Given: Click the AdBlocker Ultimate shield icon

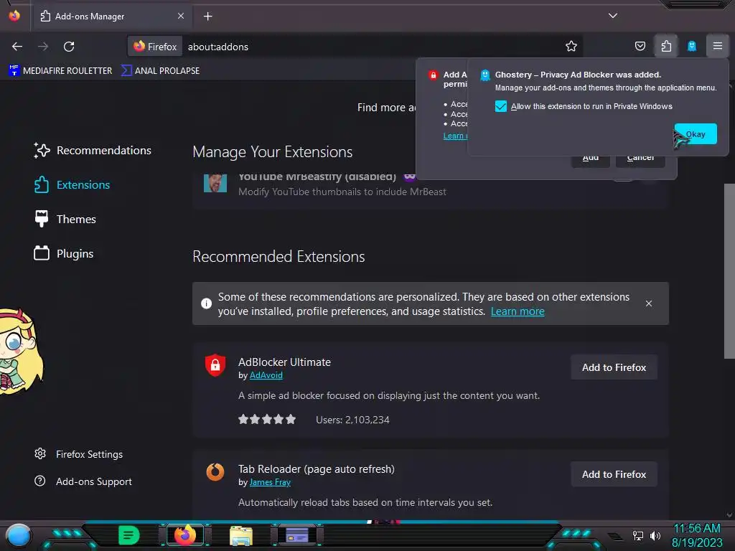Looking at the screenshot, I should pos(215,365).
